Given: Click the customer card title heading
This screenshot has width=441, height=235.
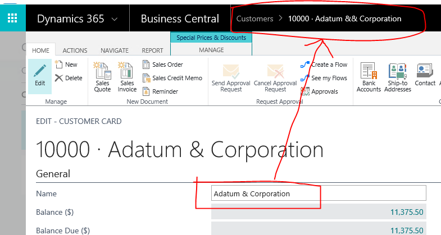Looking at the screenshot, I should [180, 149].
